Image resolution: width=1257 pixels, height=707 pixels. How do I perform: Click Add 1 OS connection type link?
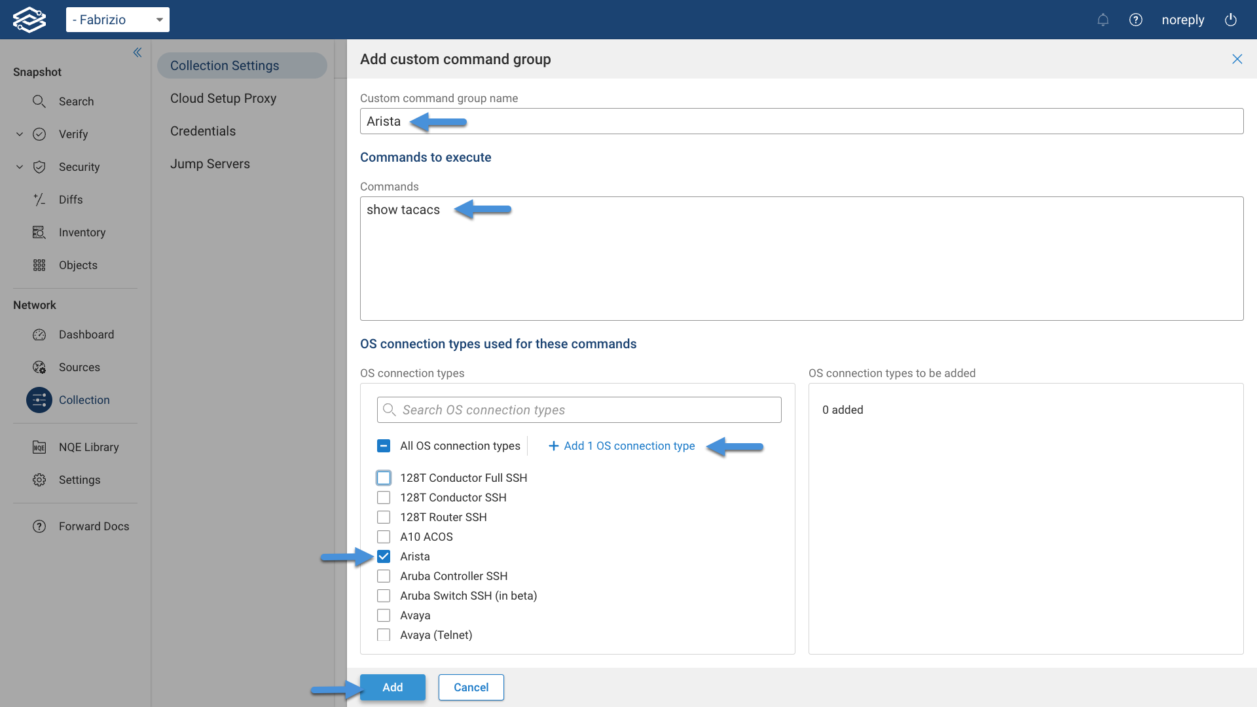pyautogui.click(x=621, y=446)
